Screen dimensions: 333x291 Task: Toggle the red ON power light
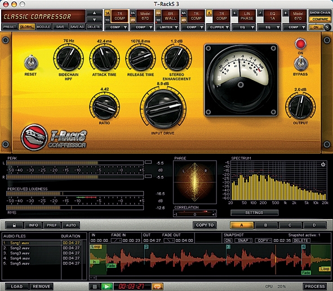tap(300, 44)
